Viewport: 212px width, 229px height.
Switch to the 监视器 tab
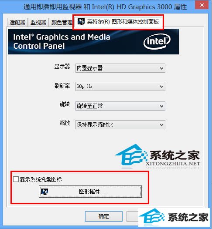(38, 23)
